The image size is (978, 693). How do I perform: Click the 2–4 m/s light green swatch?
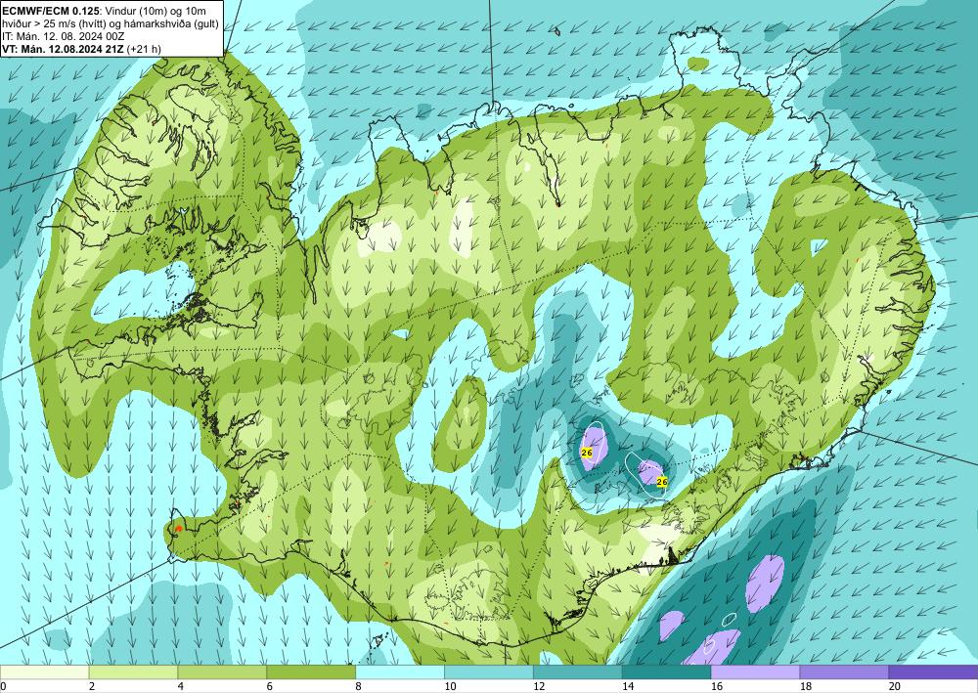tap(133, 672)
